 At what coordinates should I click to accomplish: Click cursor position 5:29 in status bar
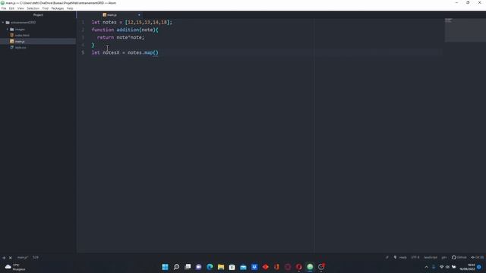36,258
